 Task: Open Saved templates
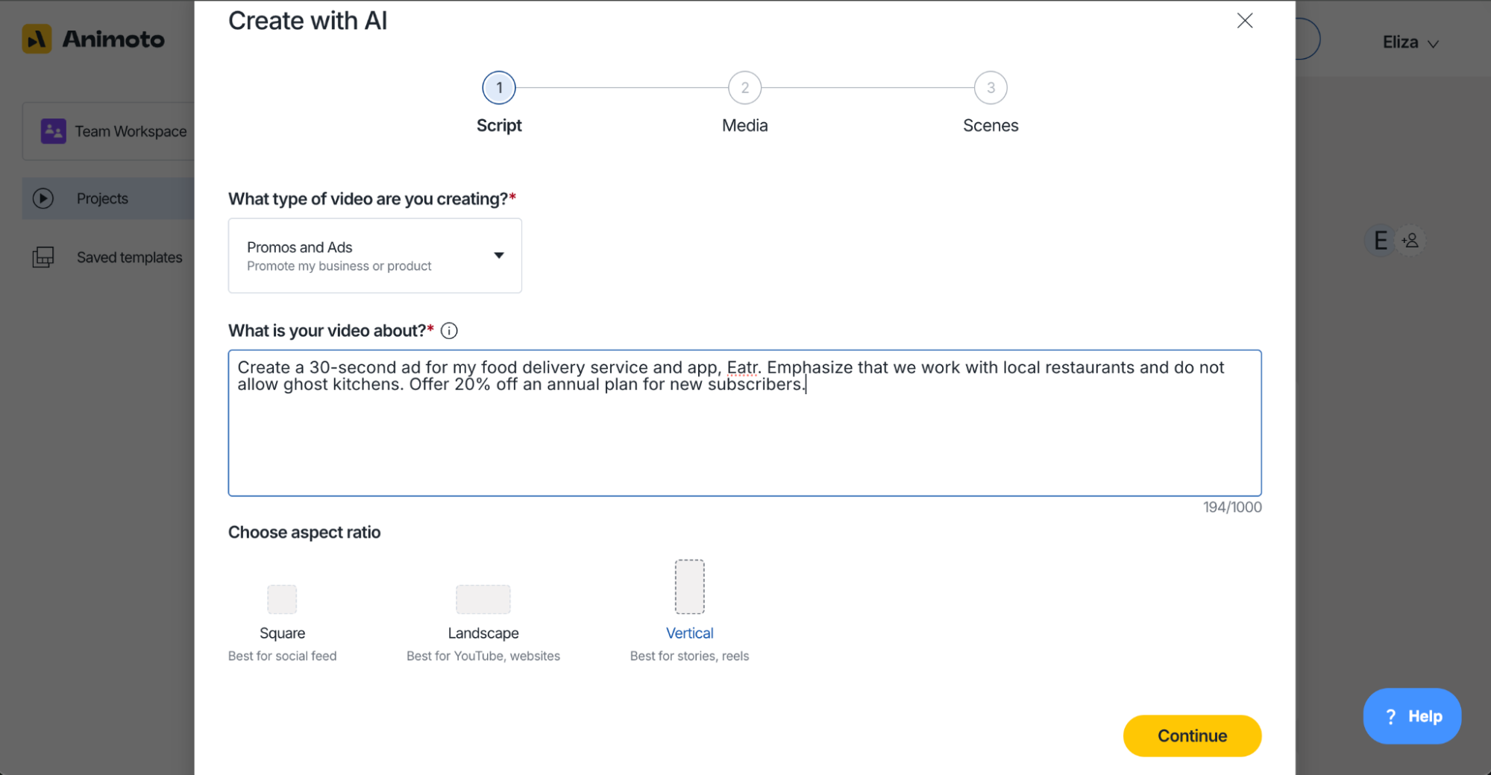tap(128, 257)
